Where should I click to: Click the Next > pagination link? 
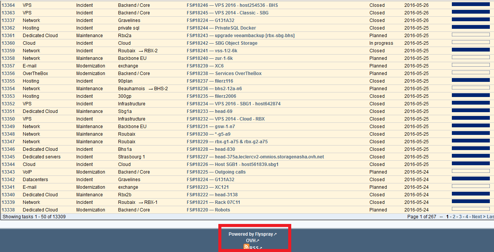478,217
